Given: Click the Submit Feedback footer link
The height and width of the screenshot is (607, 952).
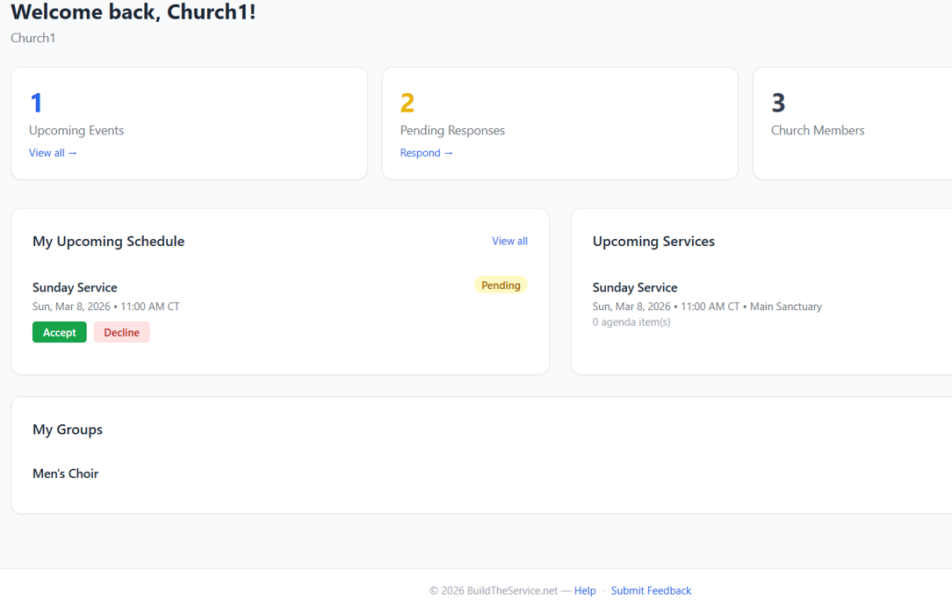Looking at the screenshot, I should point(651,590).
